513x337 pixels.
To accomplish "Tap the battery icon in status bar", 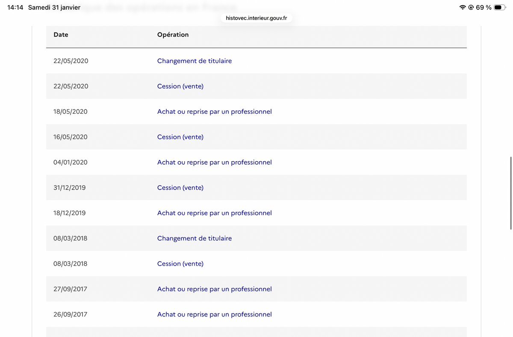I will (500, 7).
